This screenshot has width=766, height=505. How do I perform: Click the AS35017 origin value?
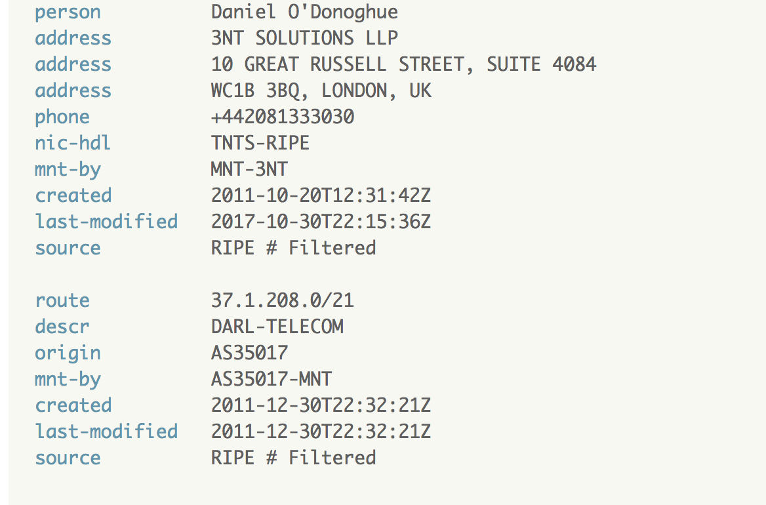[x=249, y=353]
